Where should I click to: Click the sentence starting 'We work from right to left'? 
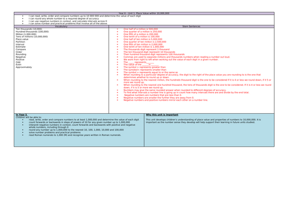point(171,60)
